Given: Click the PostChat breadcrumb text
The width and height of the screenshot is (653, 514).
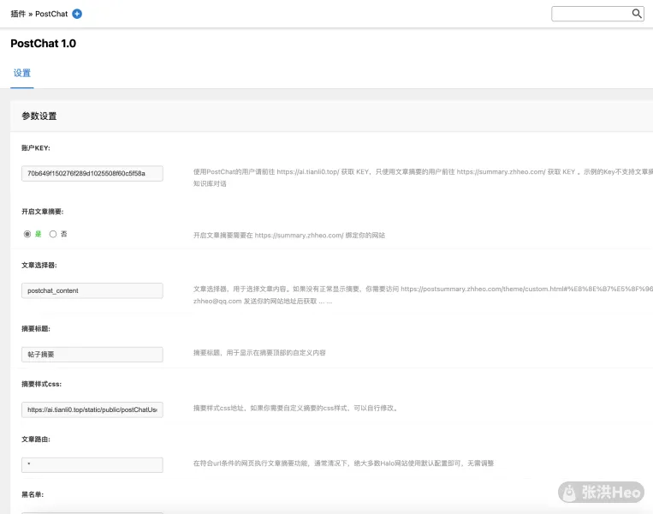Looking at the screenshot, I should click(x=51, y=14).
